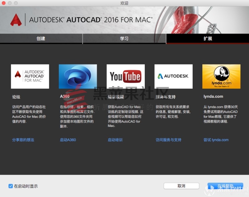The height and width of the screenshot is (197, 249).
Task: Open the AutoCAD for Mac forum thumbnail
Action: pyautogui.click(x=30, y=76)
